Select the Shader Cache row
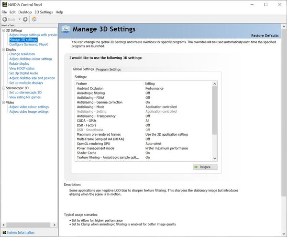The image size is (287, 237). point(144,153)
